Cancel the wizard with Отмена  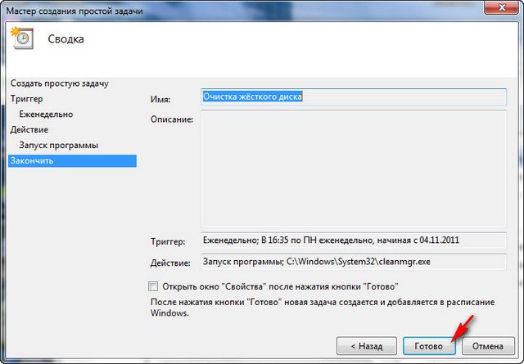click(488, 346)
